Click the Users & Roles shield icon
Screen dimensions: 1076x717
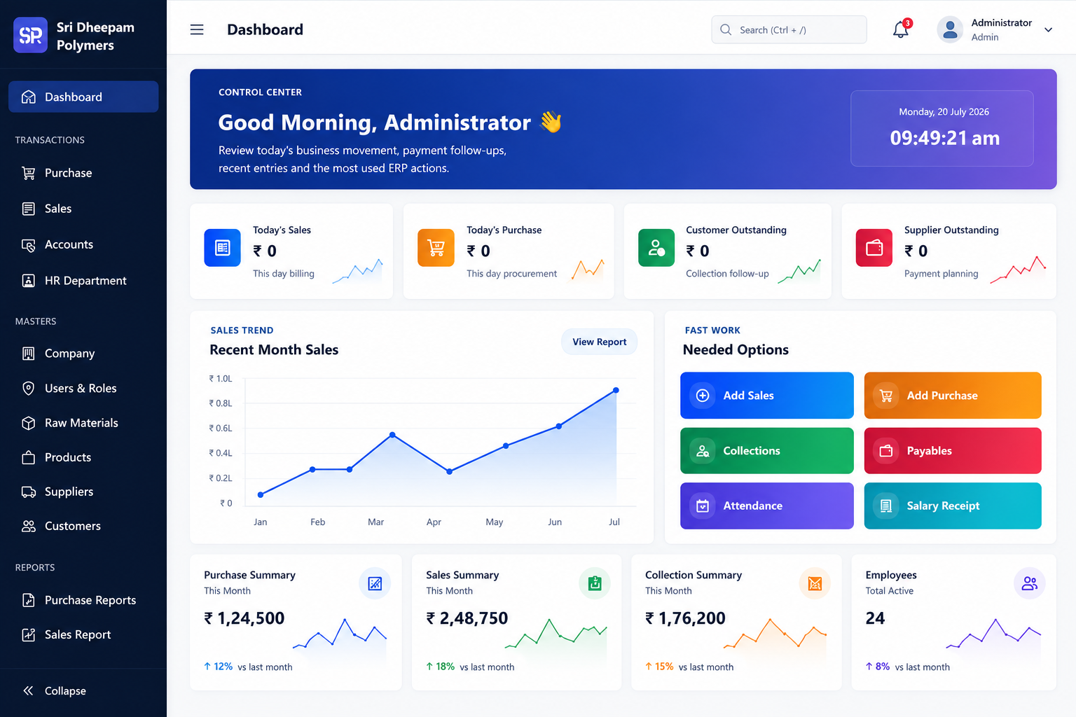click(29, 388)
